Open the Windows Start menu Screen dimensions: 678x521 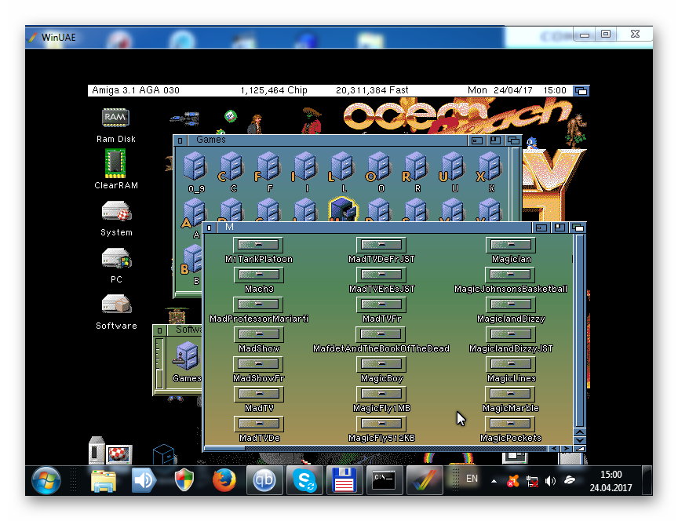click(46, 480)
